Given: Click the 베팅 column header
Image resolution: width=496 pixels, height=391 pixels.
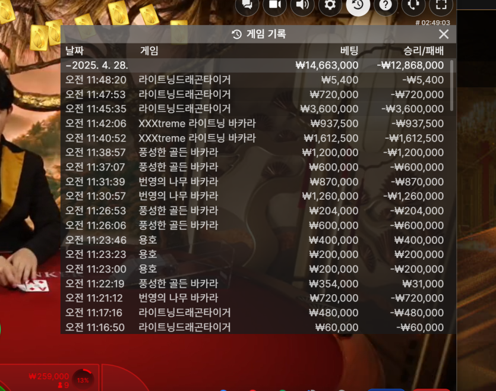Looking at the screenshot, I should tap(349, 51).
